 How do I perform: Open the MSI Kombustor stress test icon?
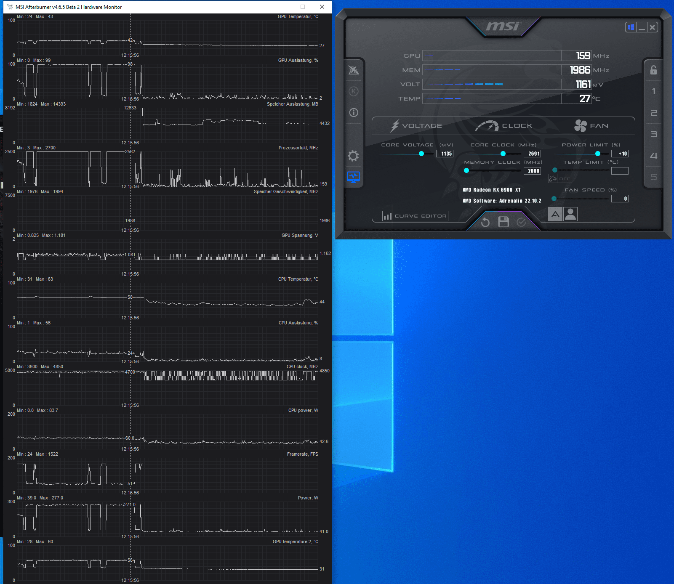point(354,91)
